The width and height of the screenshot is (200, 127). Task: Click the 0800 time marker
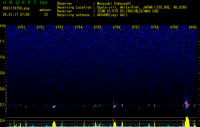tap(193, 27)
